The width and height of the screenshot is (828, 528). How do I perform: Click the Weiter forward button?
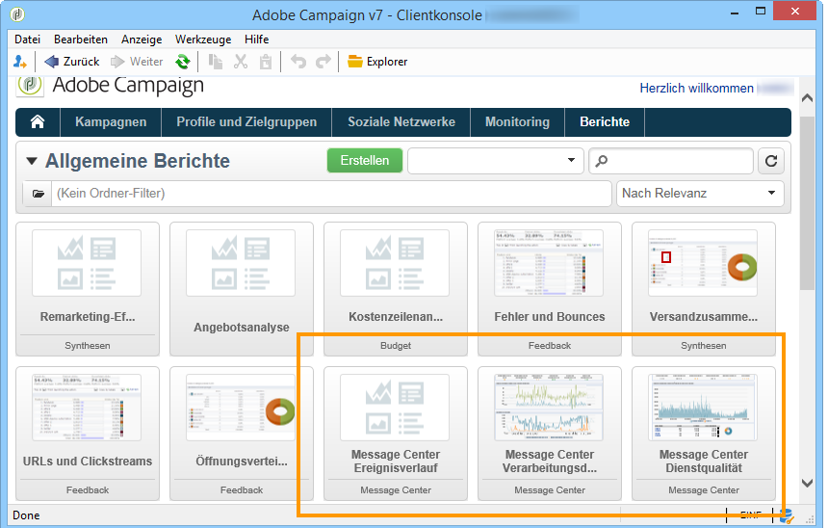coord(137,62)
